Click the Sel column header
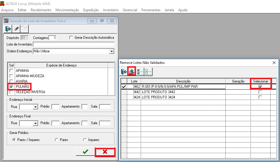 [11, 65]
